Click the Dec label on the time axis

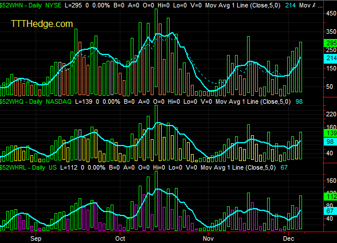(x=288, y=238)
